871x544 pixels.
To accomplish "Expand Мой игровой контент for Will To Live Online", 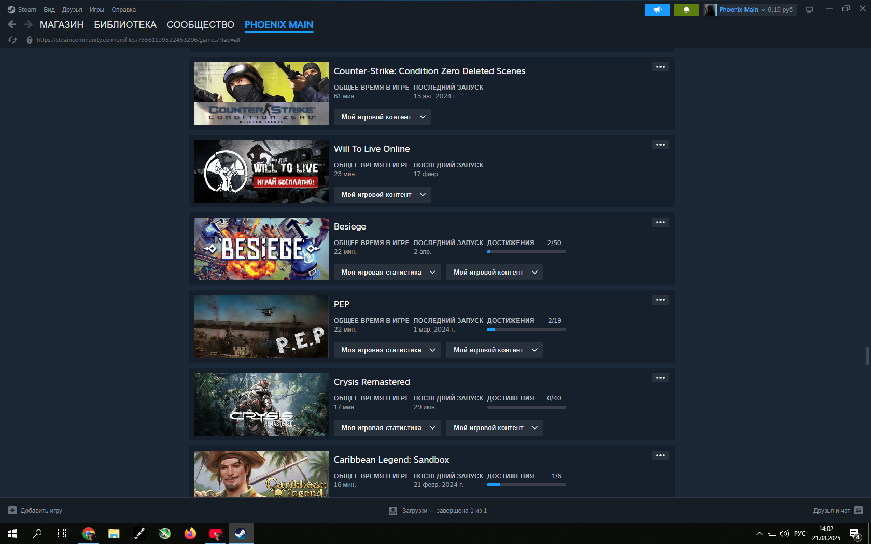I will click(x=382, y=195).
